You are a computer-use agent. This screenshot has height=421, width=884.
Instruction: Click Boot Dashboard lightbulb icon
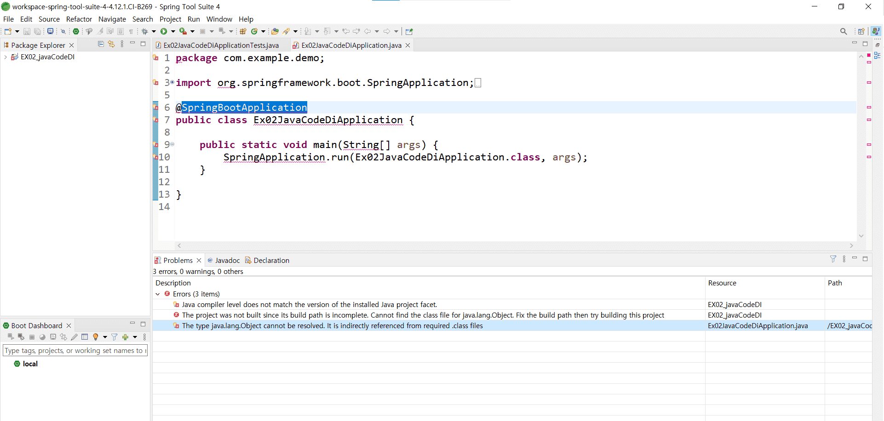click(96, 337)
